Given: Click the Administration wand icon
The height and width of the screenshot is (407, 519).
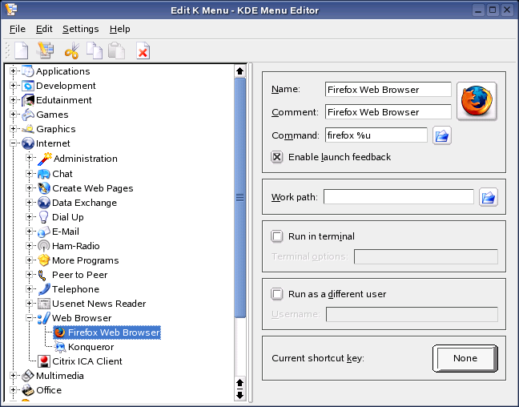Looking at the screenshot, I should coord(44,159).
